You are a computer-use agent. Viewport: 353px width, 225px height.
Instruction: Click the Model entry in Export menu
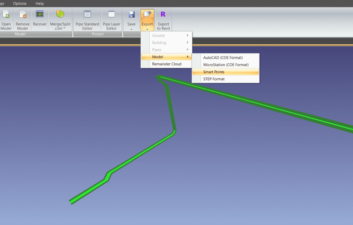point(167,57)
